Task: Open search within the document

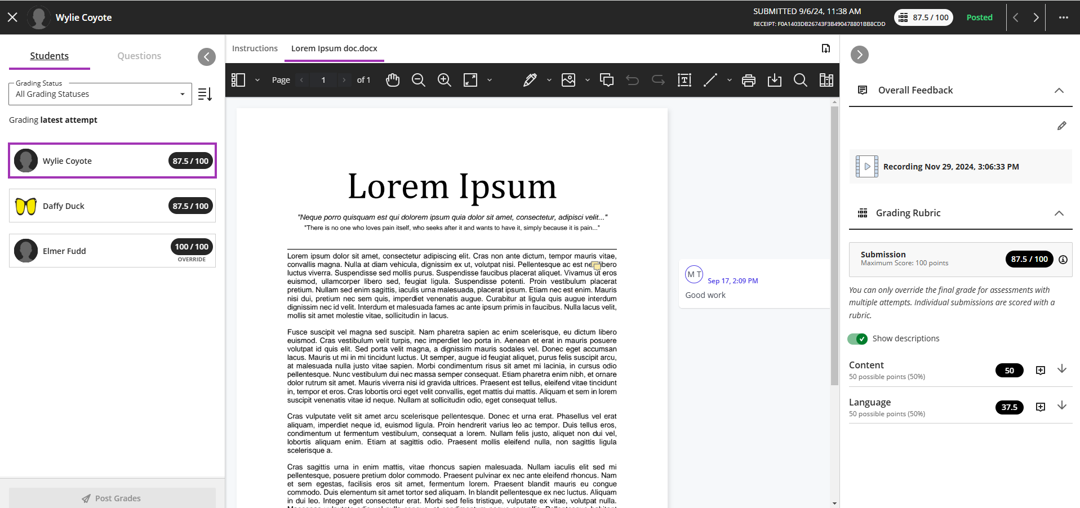Action: click(x=800, y=80)
